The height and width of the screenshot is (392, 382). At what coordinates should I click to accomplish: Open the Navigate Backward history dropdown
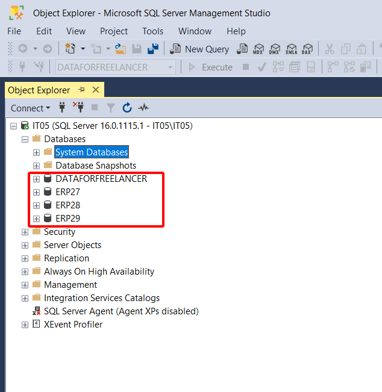coord(36,49)
